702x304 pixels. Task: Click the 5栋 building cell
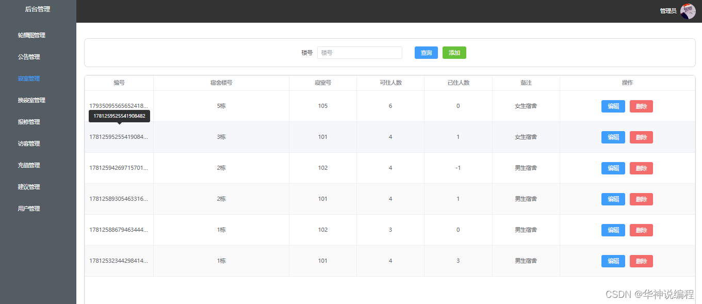pos(221,106)
